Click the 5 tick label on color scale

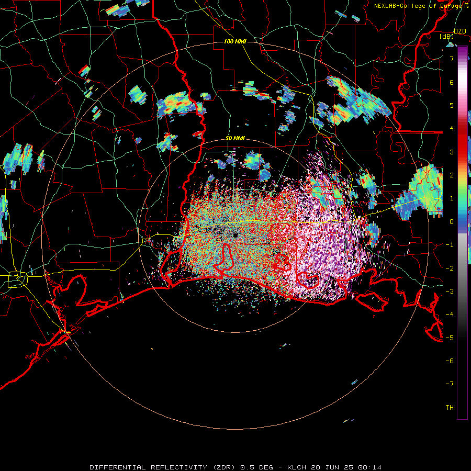[452, 105]
